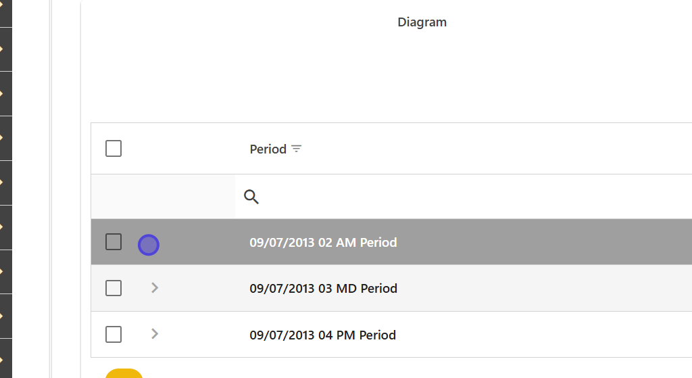Screen dimensions: 692x378
Task: Click the topmost yellow arrow in the dark sidebar
Action: tap(2, 5)
